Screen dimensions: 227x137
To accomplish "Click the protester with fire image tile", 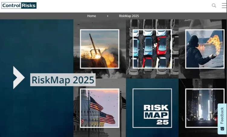I will point(205,49).
